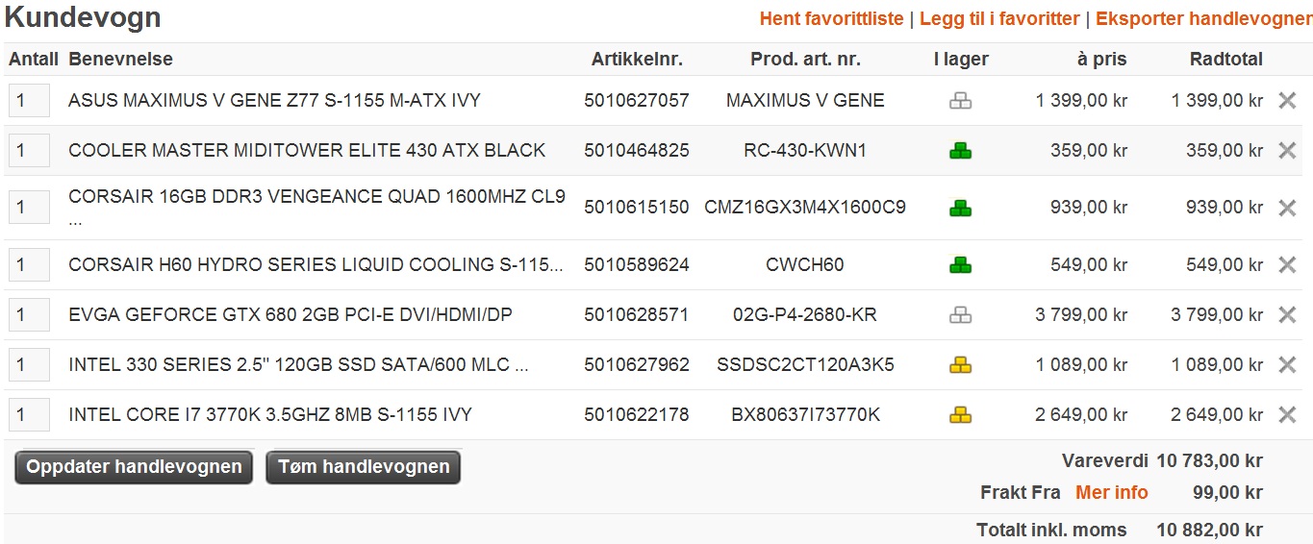Click green stock icon for Cooler Master case

click(960, 150)
